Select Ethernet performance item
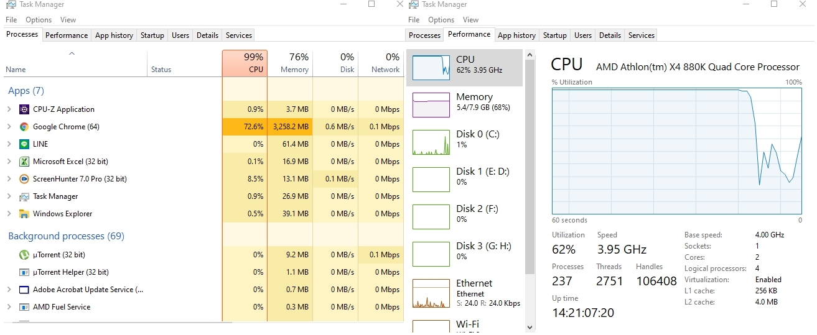Screen dimensions: 817x335 [465, 293]
